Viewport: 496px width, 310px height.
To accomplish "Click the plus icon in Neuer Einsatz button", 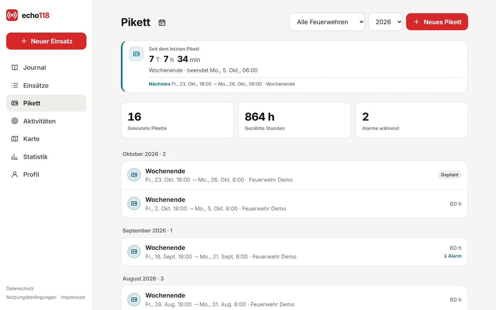I will (24, 41).
